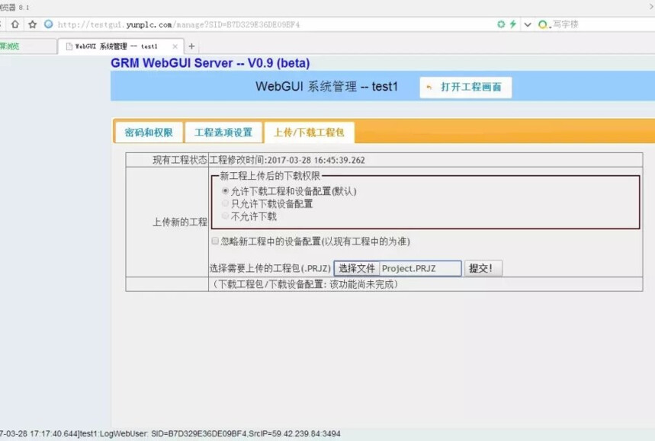655x441 pixels.
Task: Select 不允许下载 radio option
Action: point(226,216)
